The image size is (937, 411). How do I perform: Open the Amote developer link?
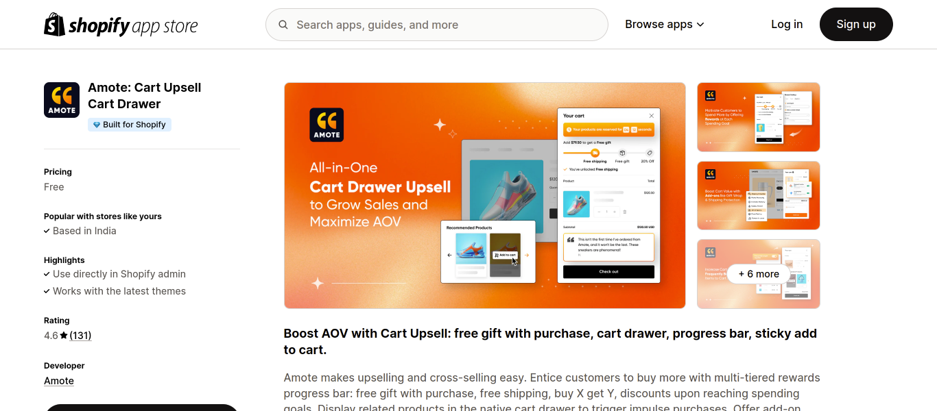[x=59, y=381]
